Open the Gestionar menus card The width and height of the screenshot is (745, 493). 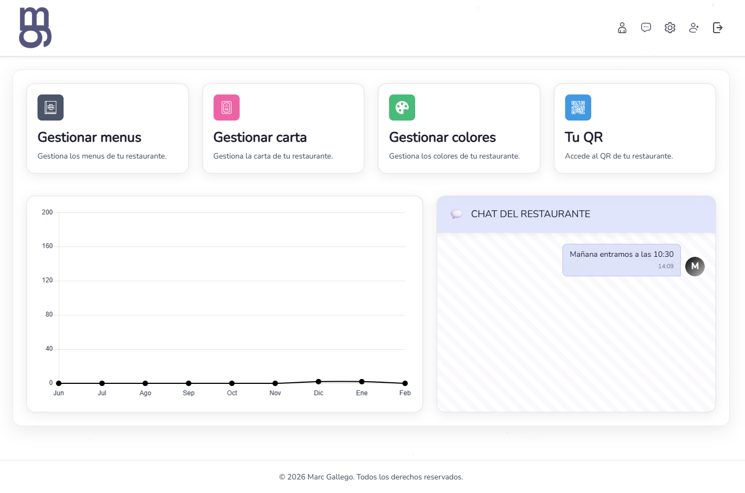(x=108, y=129)
